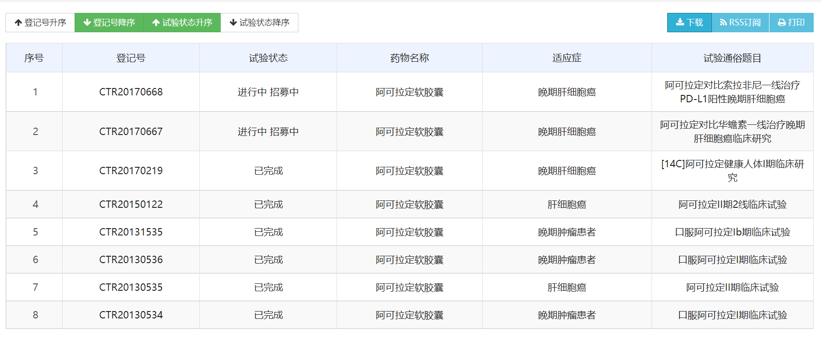Open trial title 阿可拉定II期2线临床试验

tap(732, 205)
